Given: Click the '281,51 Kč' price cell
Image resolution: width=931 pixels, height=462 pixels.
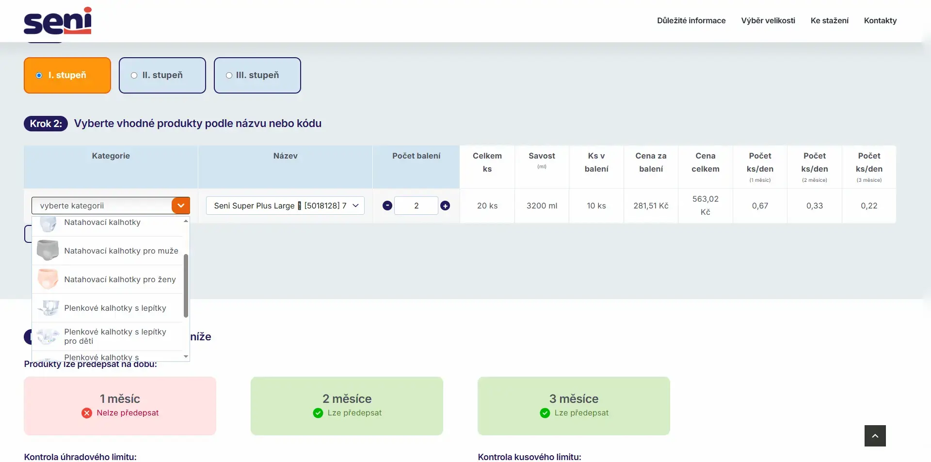Looking at the screenshot, I should pos(651,206).
